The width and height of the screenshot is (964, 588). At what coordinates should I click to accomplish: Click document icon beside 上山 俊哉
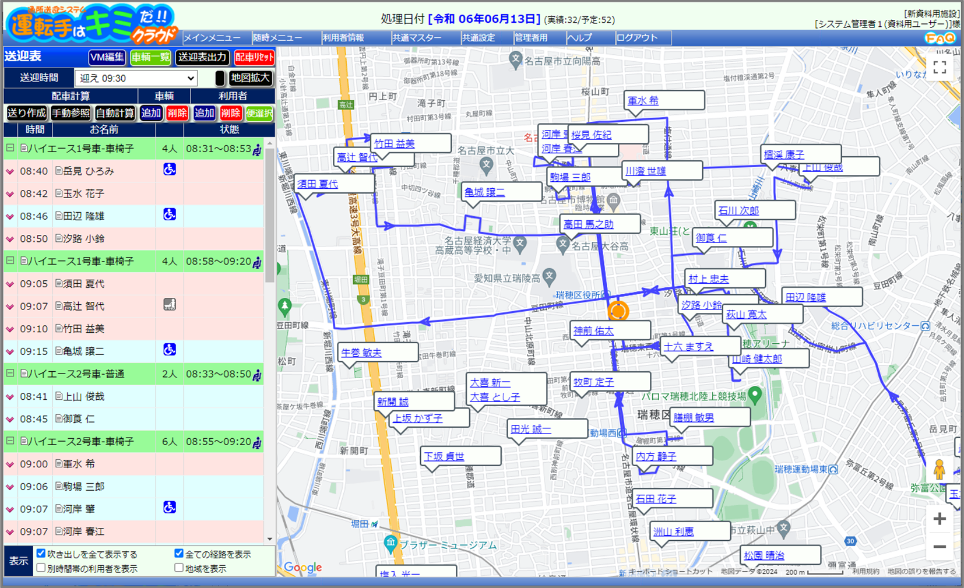[x=59, y=396]
